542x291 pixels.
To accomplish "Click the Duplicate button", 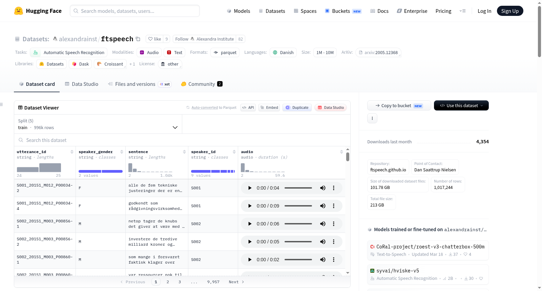I will click(297, 107).
